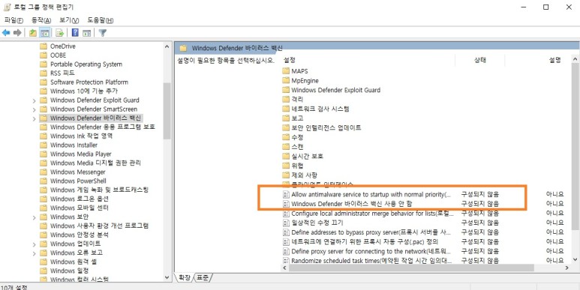580x290 pixels.
Task: Select Windows Messenger in the tree
Action: click(78, 172)
